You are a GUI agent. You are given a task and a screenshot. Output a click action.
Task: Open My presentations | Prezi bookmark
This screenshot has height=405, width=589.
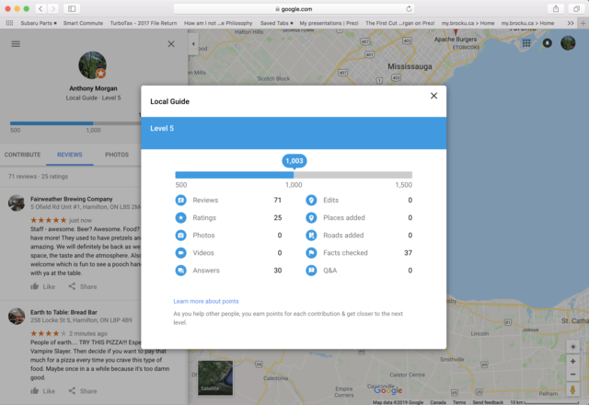pos(329,23)
